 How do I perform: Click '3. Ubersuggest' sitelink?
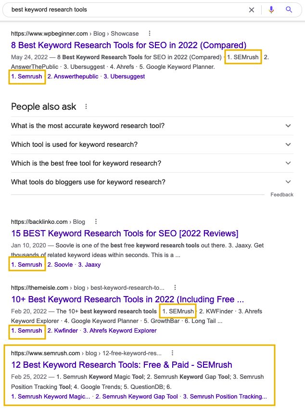click(x=124, y=77)
